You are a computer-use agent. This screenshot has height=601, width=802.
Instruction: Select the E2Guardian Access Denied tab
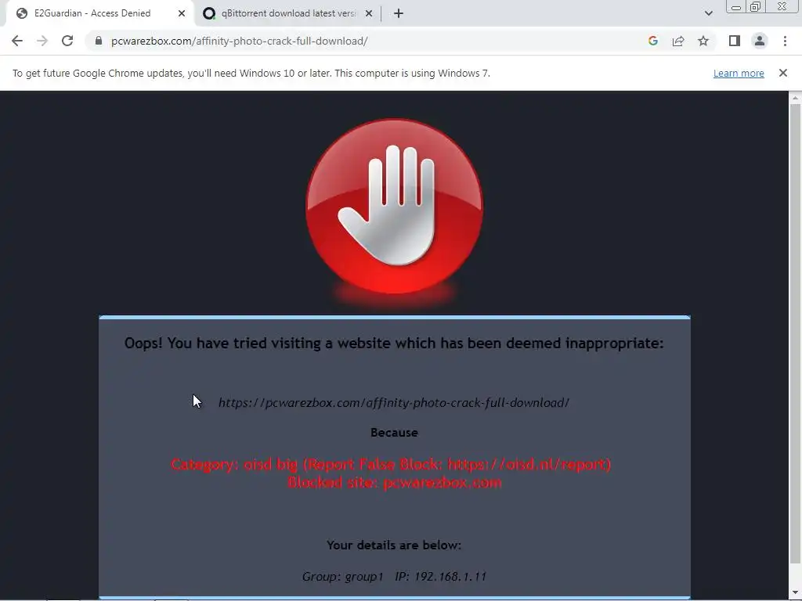pyautogui.click(x=92, y=13)
